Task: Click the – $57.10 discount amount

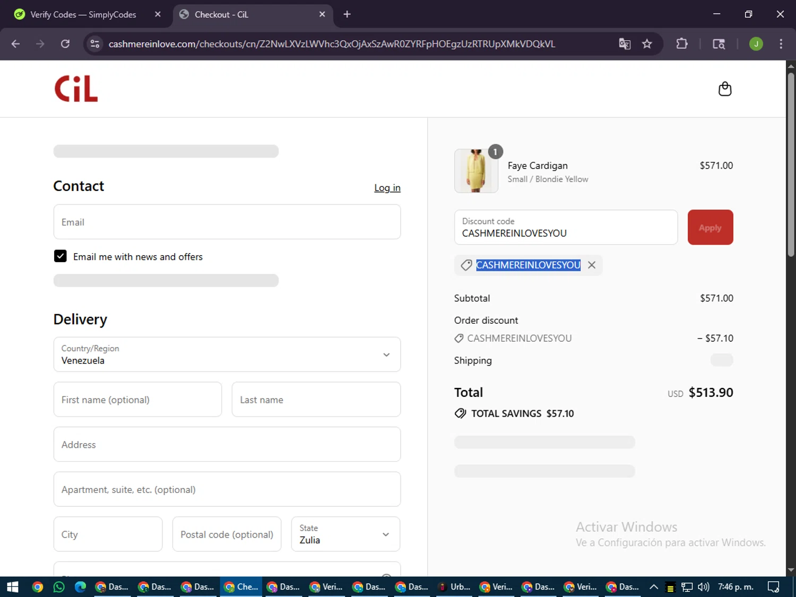Action: (715, 338)
